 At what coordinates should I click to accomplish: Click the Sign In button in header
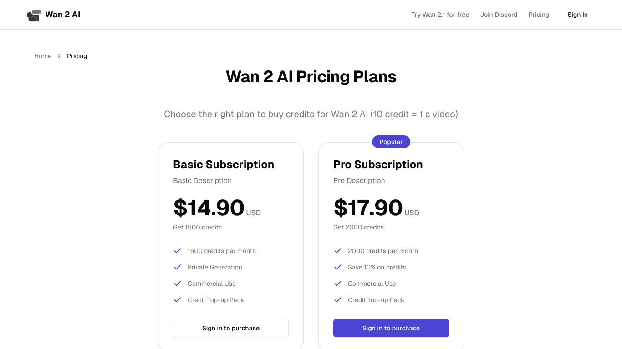pyautogui.click(x=577, y=15)
